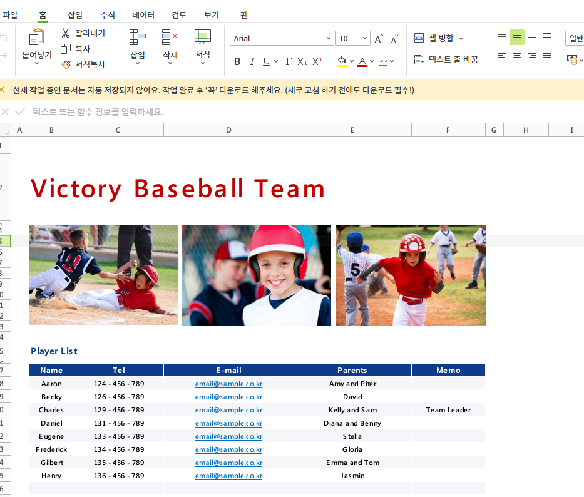
Task: Click the redo arrow icon
Action: pos(3,56)
